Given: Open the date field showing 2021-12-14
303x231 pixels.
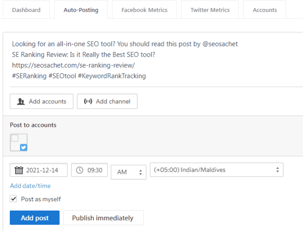Looking at the screenshot, I should click(39, 170).
